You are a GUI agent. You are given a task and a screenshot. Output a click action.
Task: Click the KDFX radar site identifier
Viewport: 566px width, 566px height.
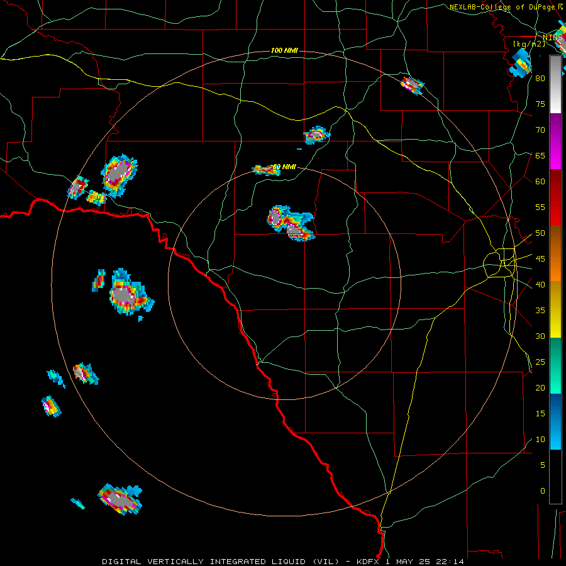369,562
